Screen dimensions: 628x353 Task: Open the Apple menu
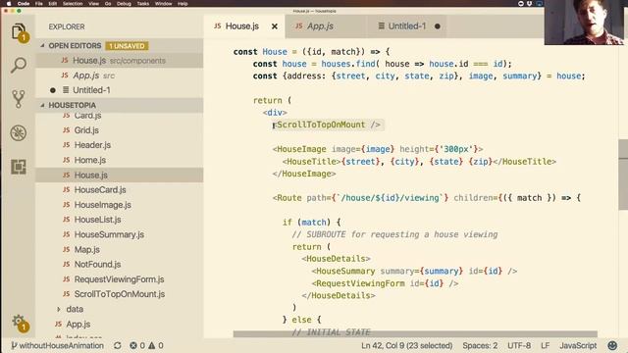pos(9,3)
